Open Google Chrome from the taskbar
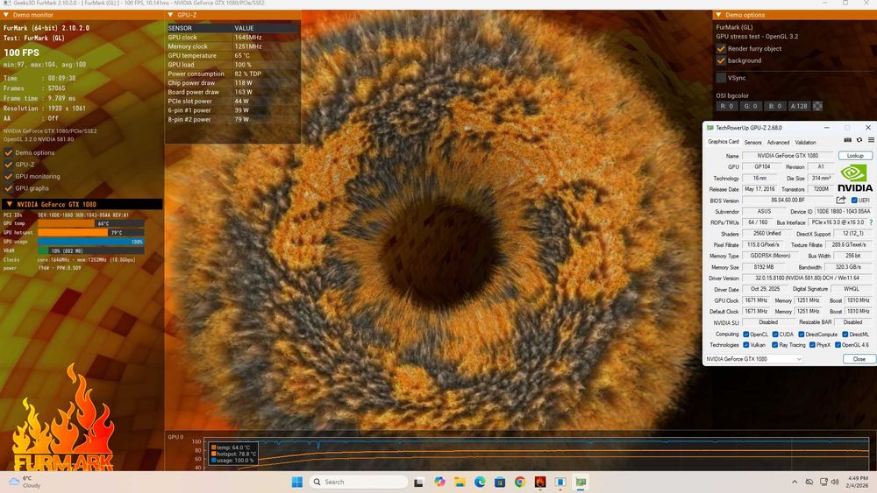Image resolution: width=877 pixels, height=493 pixels. point(520,482)
